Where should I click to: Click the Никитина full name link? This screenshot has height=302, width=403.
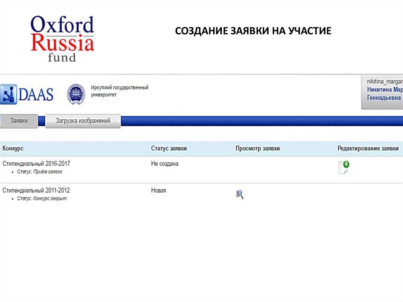[385, 89]
